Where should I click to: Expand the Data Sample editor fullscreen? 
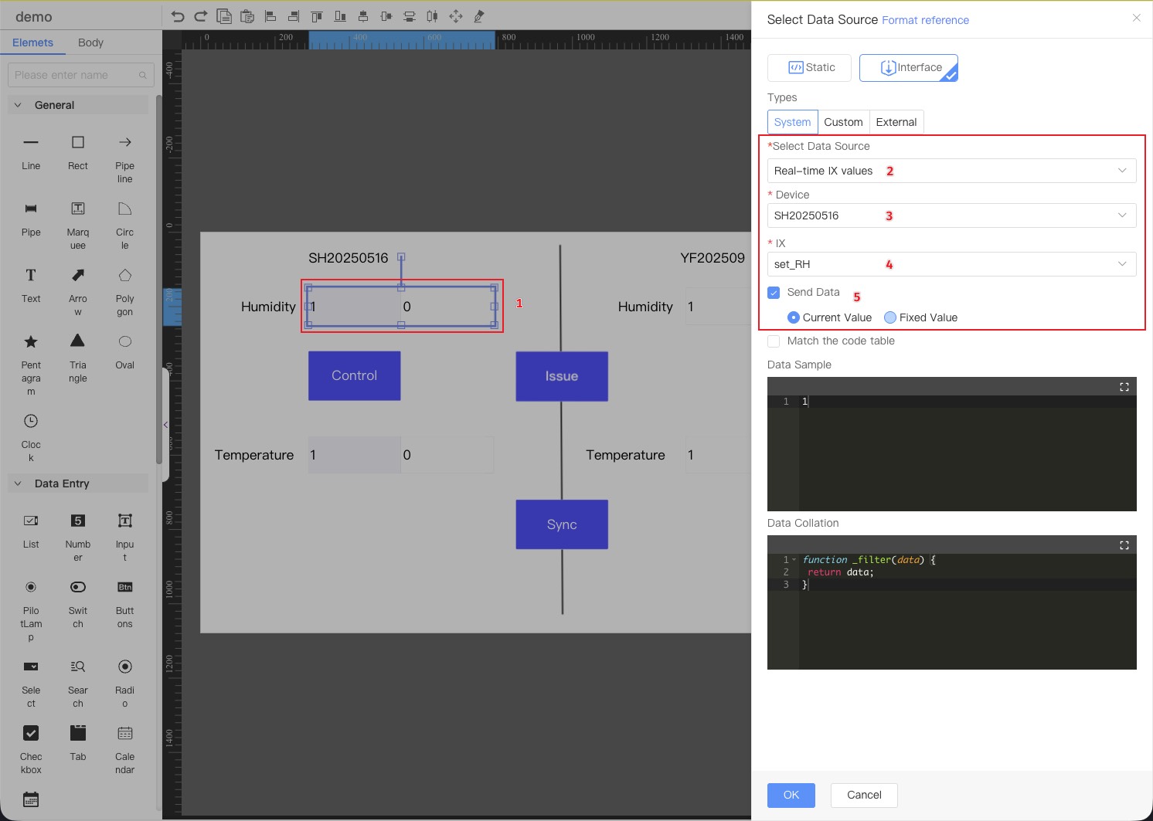pyautogui.click(x=1124, y=387)
